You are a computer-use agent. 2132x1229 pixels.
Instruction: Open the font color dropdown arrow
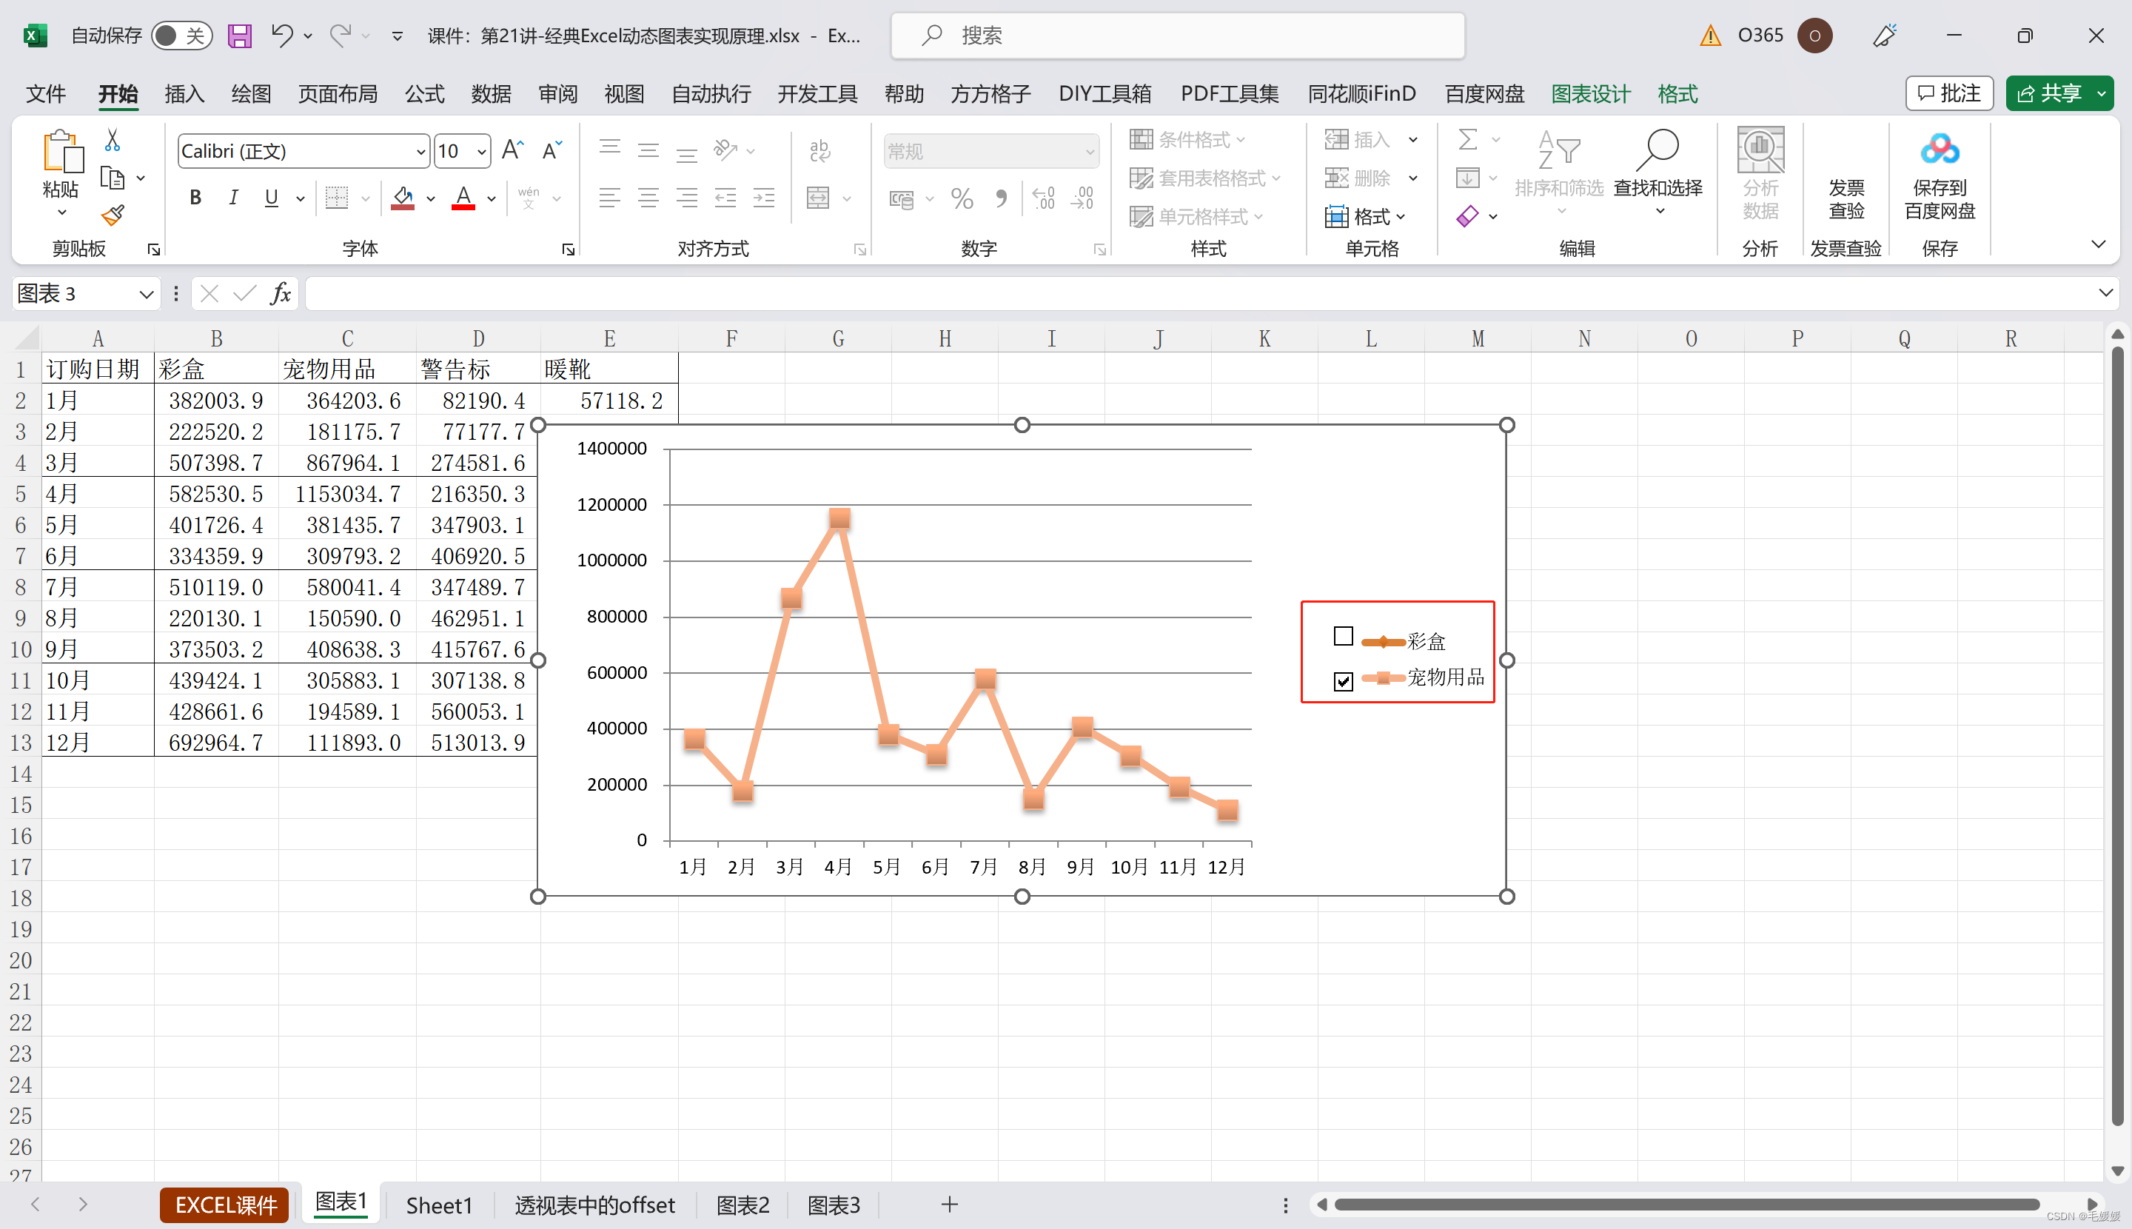(492, 198)
